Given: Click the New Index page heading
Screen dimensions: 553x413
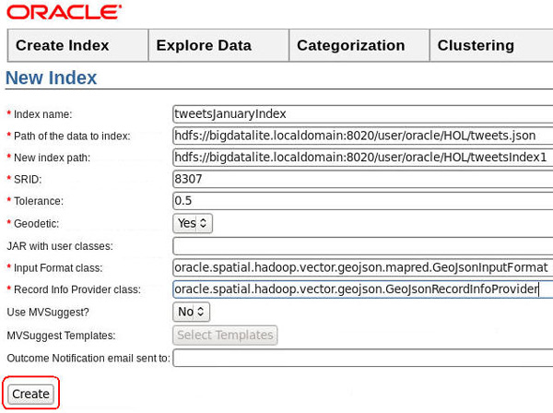Looking at the screenshot, I should pyautogui.click(x=52, y=78).
